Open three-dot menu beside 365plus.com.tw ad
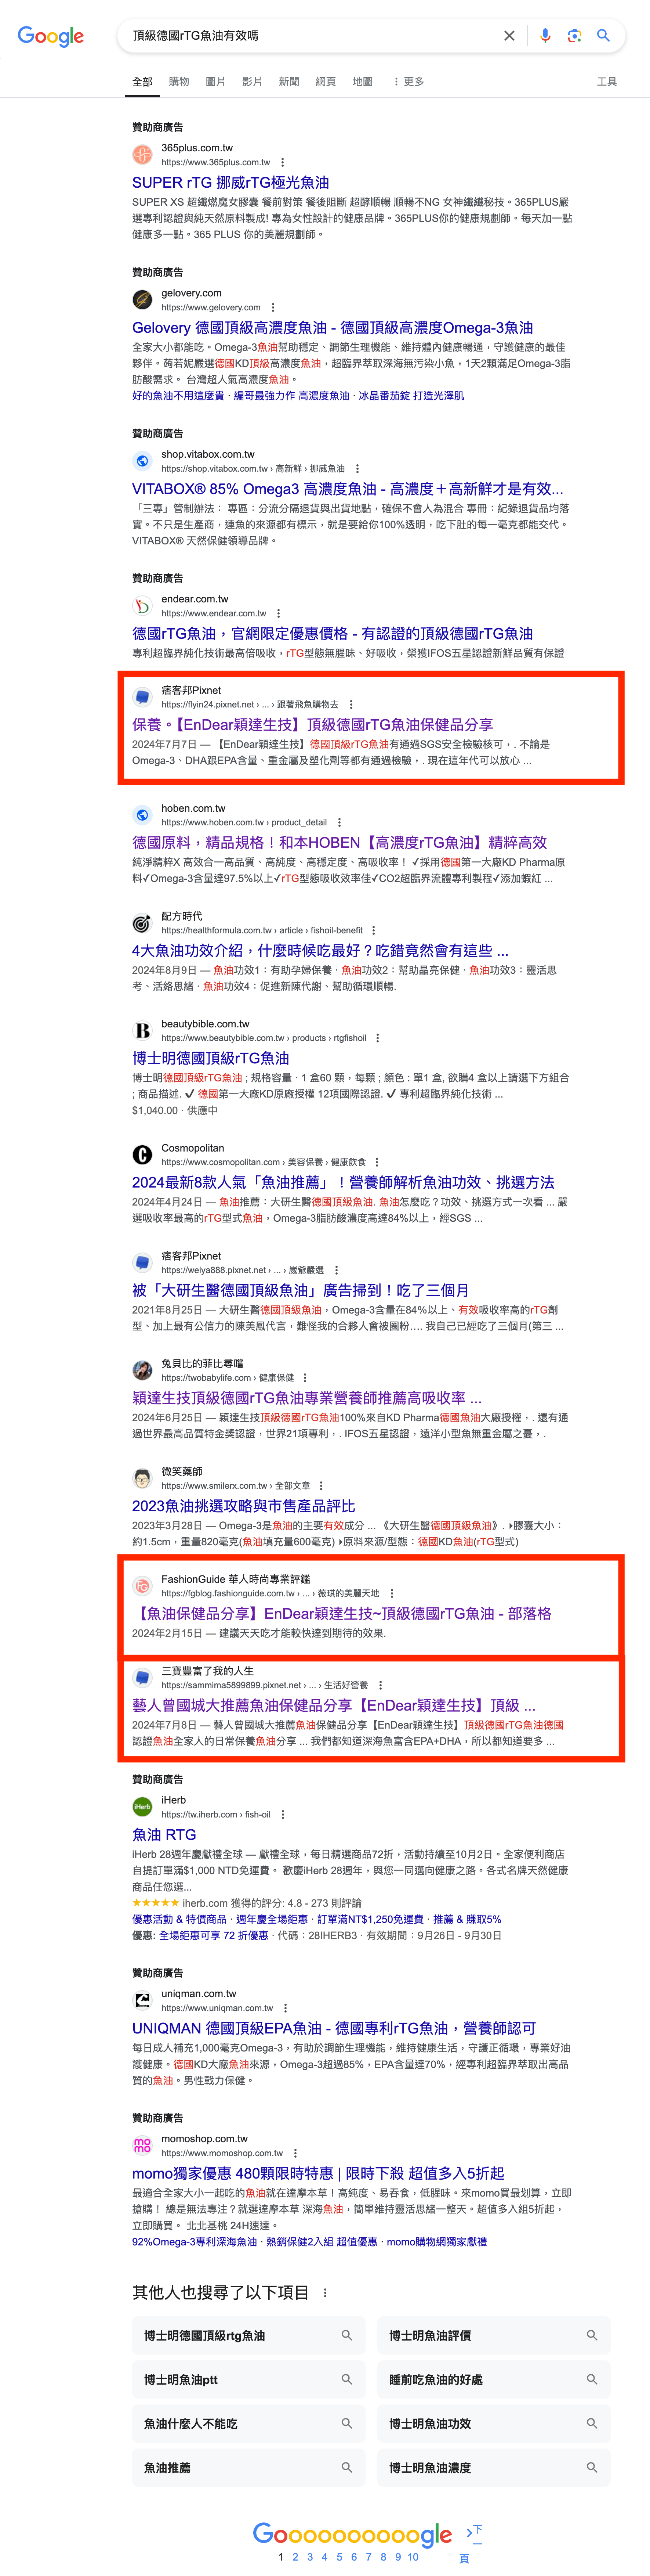The width and height of the screenshot is (650, 2576). (x=283, y=162)
